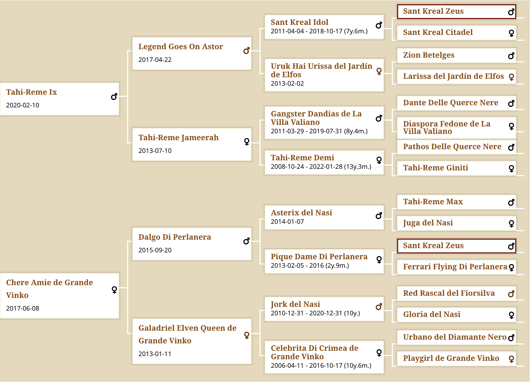Open Celebrita Di Crimea de Grande Vinko

315,352
